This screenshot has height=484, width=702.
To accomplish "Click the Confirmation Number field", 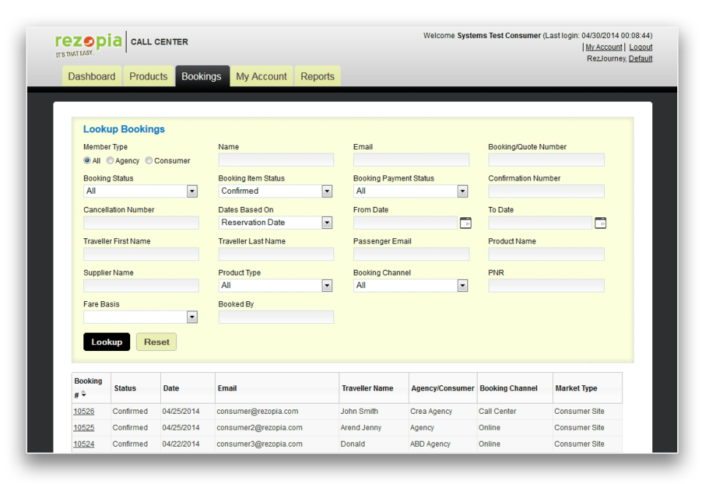I will (x=546, y=191).
